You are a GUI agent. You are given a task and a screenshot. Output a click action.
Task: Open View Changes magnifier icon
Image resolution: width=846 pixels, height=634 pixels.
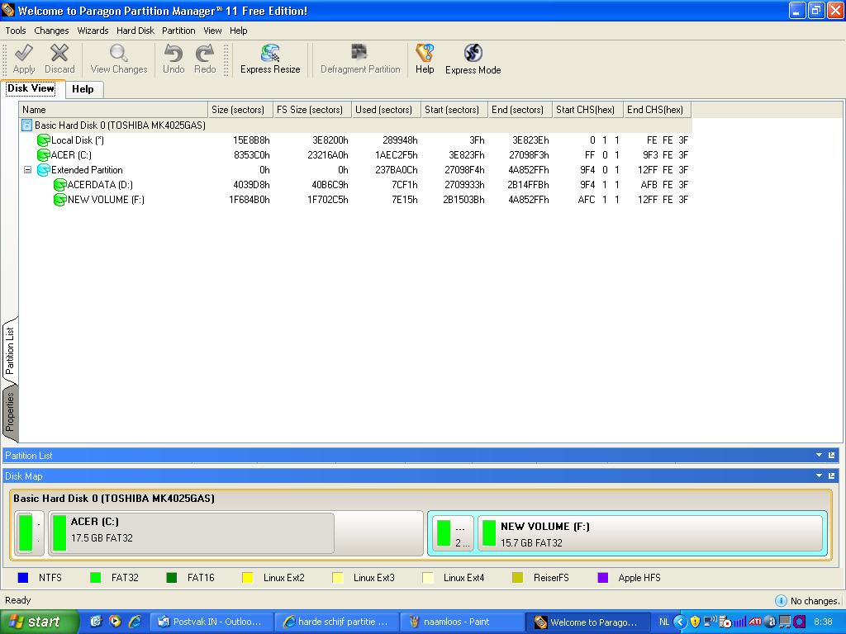point(119,53)
